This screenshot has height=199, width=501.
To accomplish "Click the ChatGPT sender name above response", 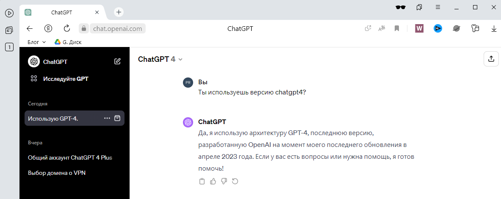I will click(212, 122).
